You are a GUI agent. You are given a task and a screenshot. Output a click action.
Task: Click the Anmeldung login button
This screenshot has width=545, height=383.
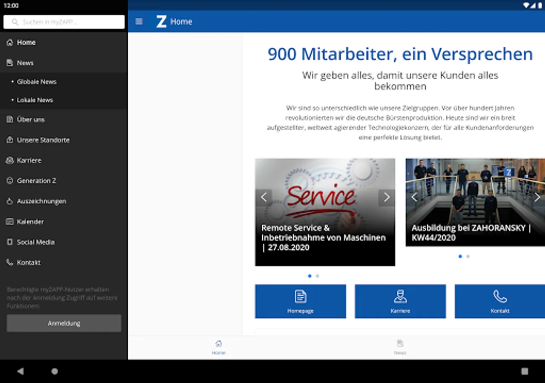click(x=64, y=323)
